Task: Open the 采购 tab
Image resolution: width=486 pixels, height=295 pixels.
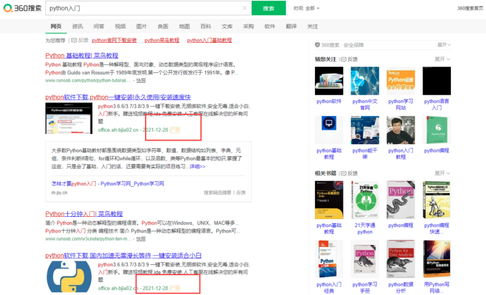Action: pos(248,27)
